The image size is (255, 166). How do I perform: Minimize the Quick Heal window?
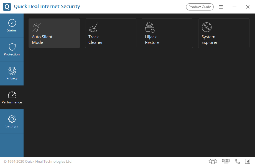point(234,7)
